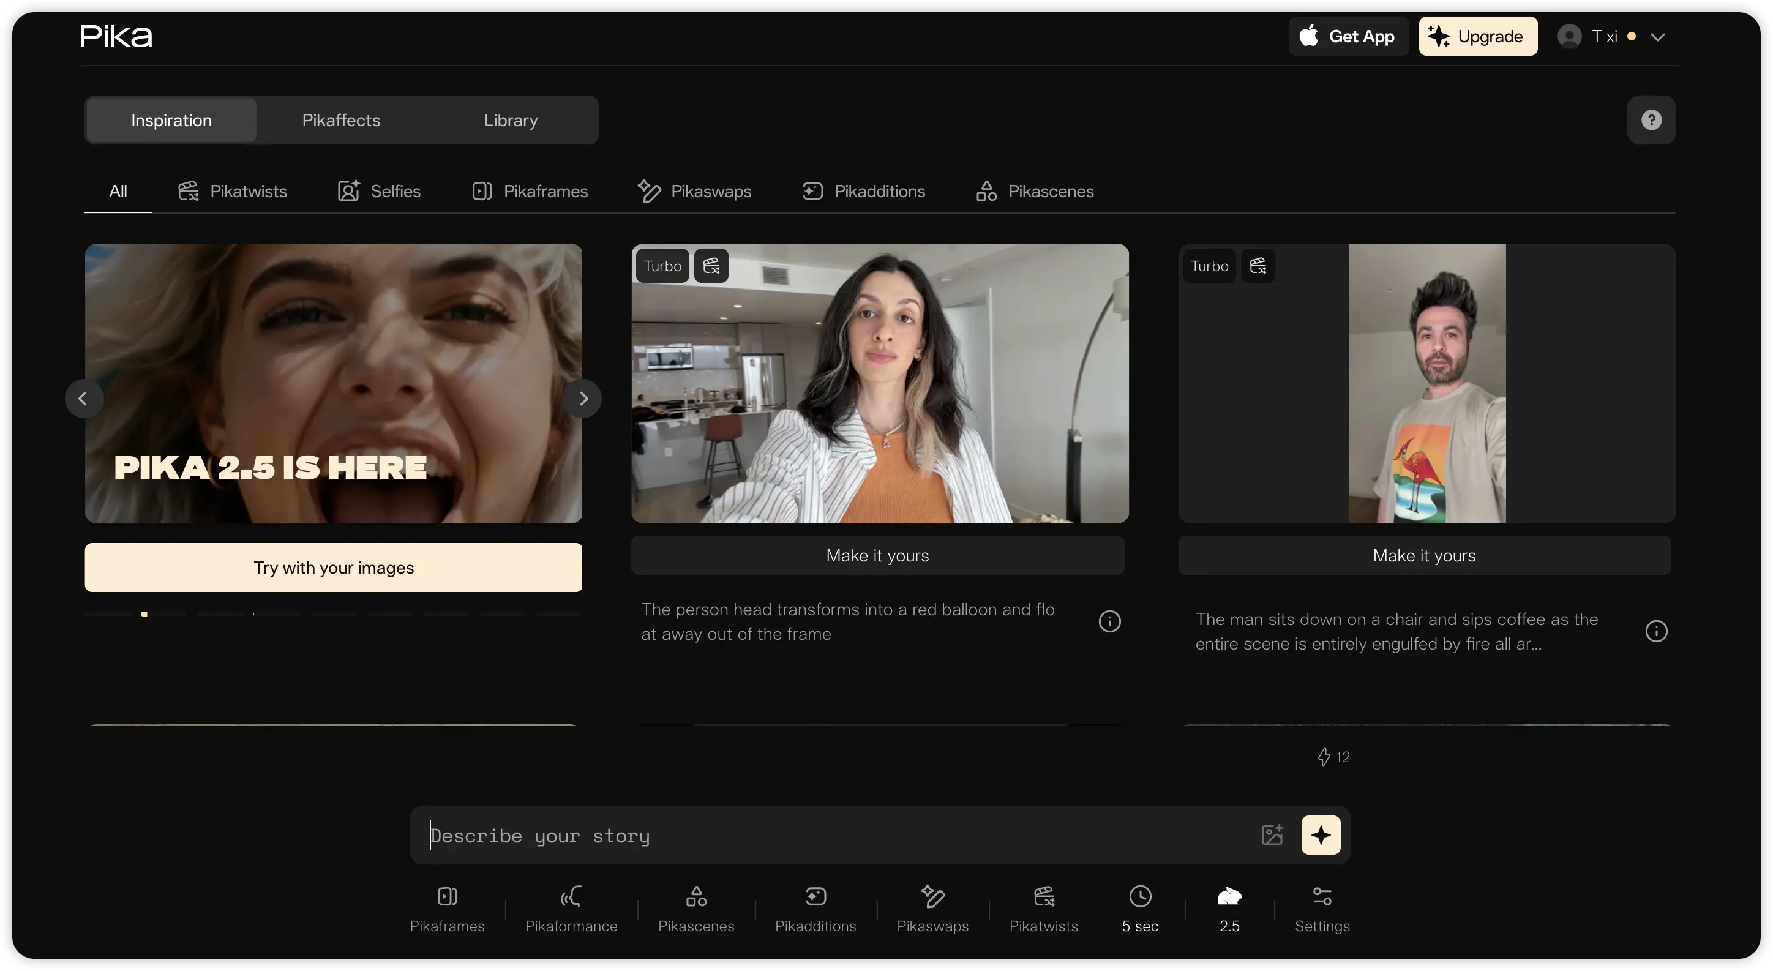Screen dimensions: 1773x971
Task: Open Pikatwists in the bottom toolbar
Action: (x=1043, y=909)
